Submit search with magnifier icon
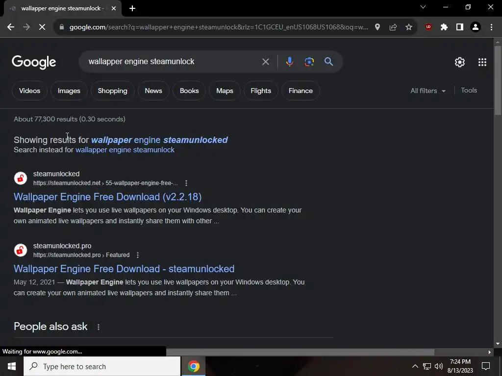This screenshot has width=502, height=376. point(329,62)
